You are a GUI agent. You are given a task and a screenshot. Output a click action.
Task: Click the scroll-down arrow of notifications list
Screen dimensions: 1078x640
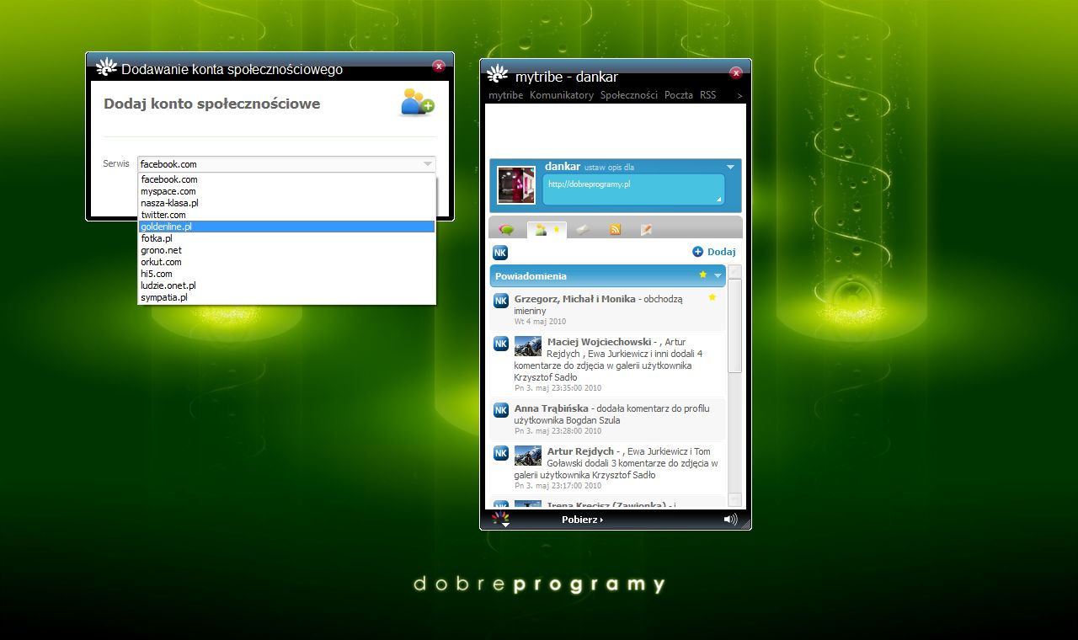click(734, 499)
